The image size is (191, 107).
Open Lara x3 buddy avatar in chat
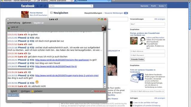[x=104, y=28]
